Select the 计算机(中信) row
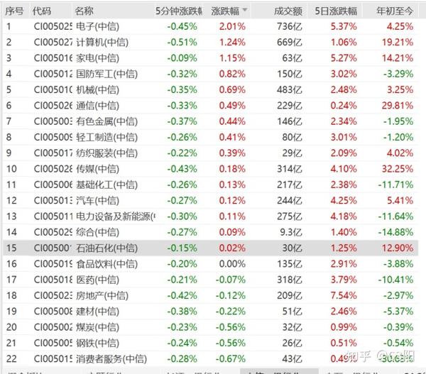The image size is (426, 374). [211, 42]
